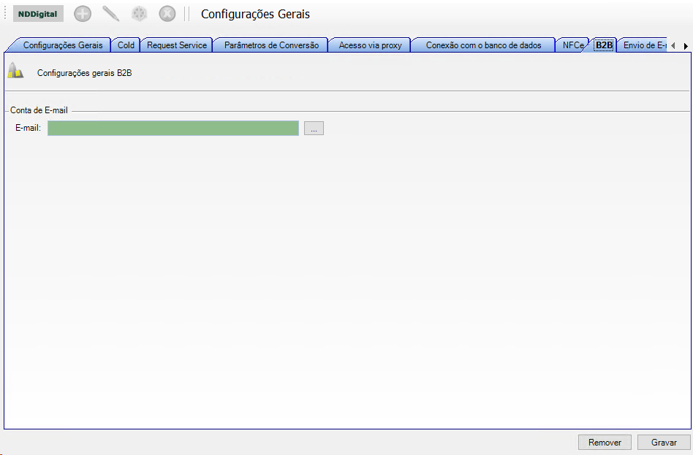Click the B2B configuration buildings icon

(x=15, y=70)
